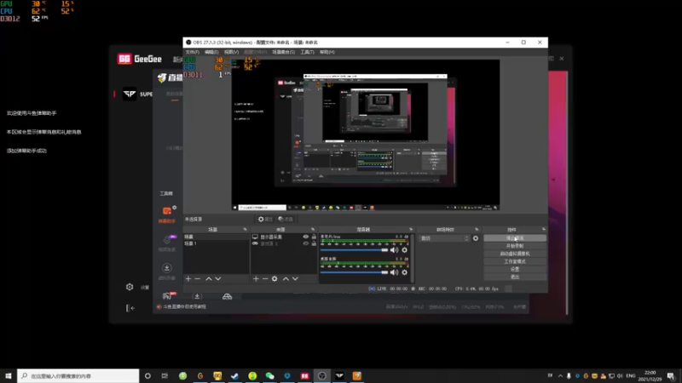This screenshot has width=682, height=383.
Task: Select the 场景 1 scene row
Action: pyautogui.click(x=217, y=243)
